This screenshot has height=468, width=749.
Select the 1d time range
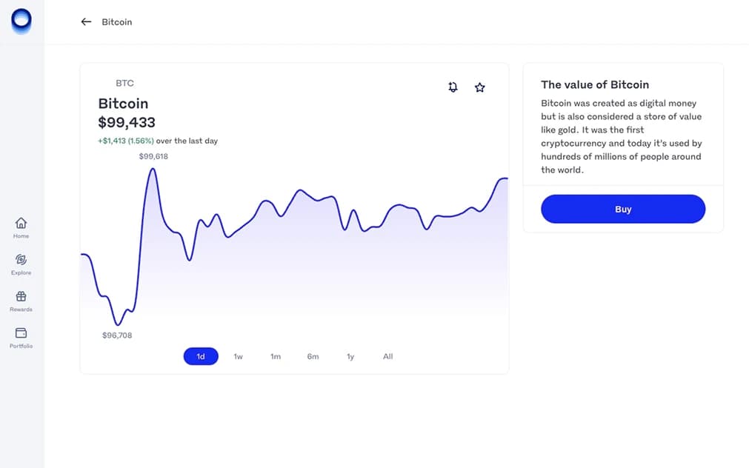pyautogui.click(x=201, y=357)
